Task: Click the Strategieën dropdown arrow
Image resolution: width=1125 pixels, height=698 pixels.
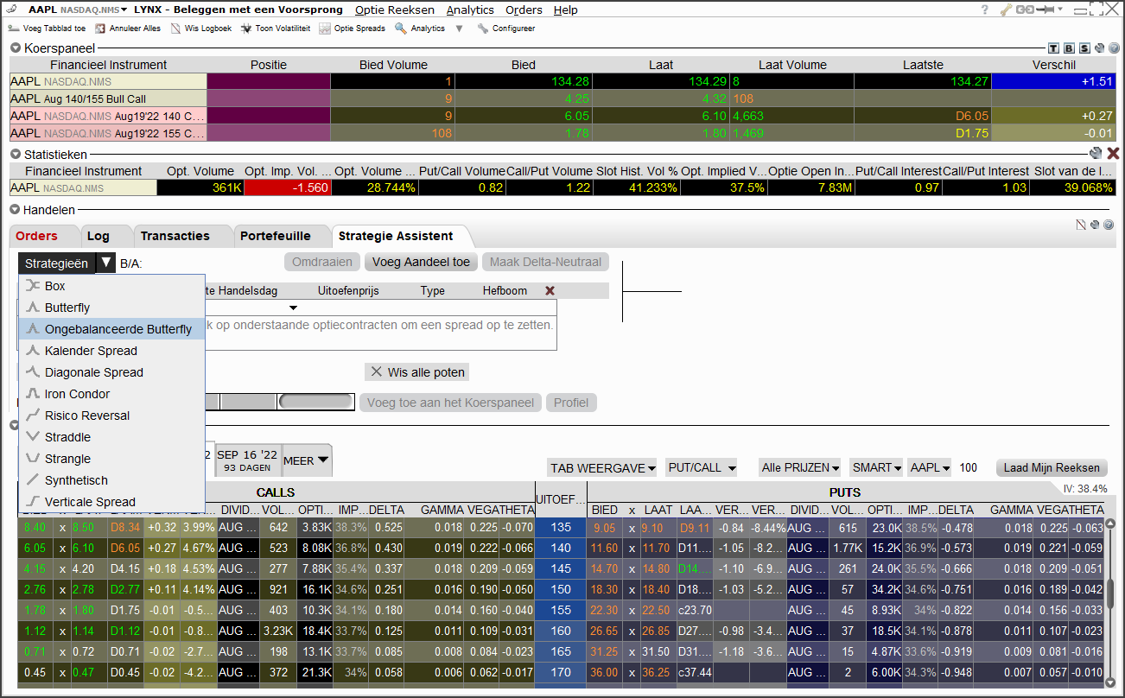Action: tap(105, 263)
